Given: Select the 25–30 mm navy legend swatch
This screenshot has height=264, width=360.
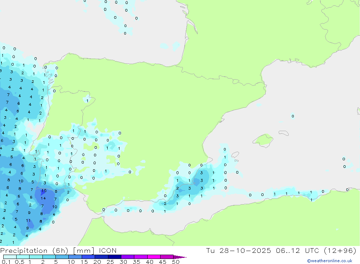Looking at the screenshot, I should click(x=114, y=257).
